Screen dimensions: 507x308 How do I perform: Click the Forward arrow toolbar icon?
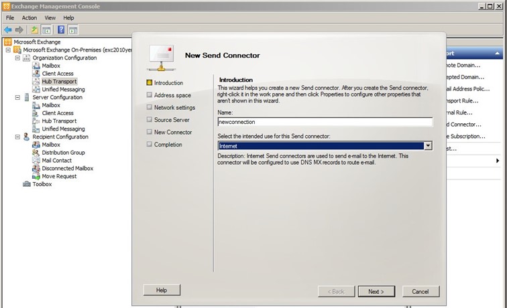click(x=19, y=30)
